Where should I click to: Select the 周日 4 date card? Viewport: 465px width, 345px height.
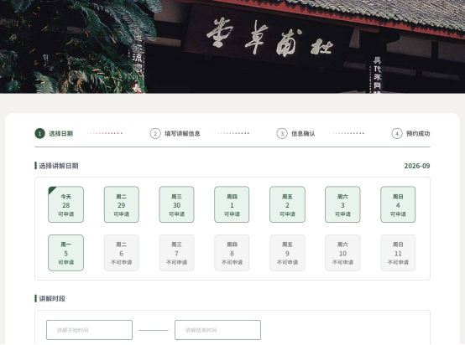coord(398,204)
